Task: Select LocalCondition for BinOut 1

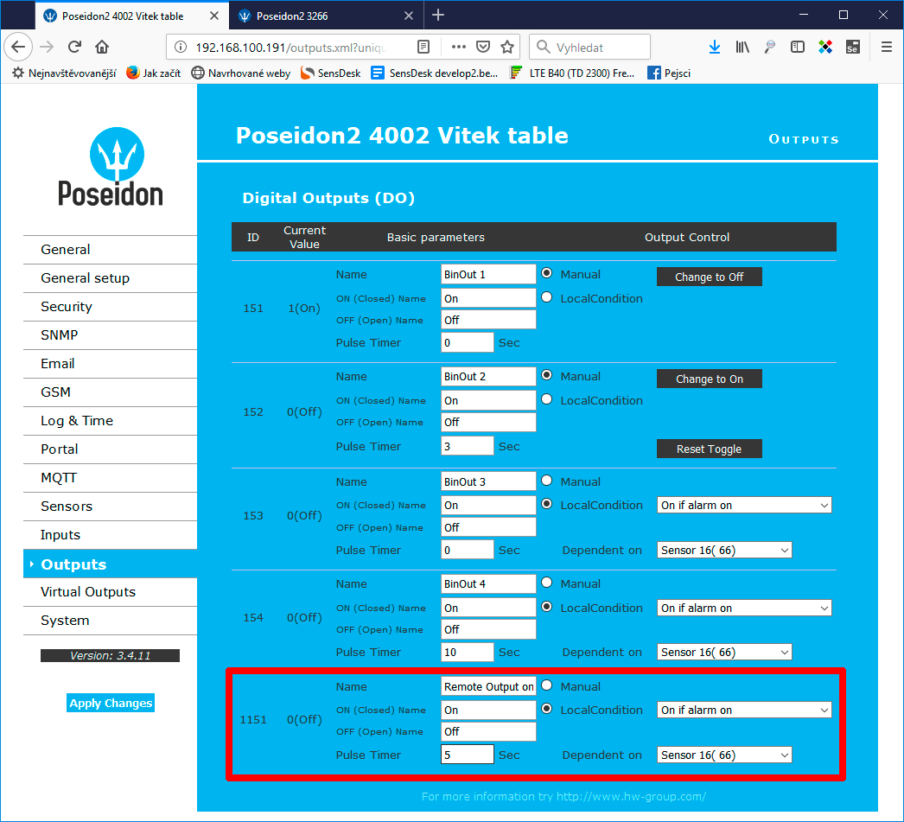Action: point(546,297)
